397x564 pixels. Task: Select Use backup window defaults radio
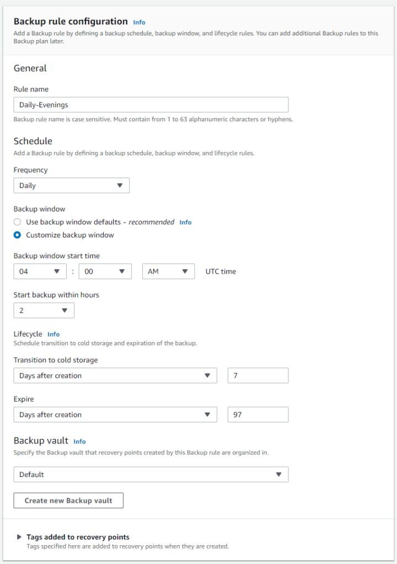18,222
